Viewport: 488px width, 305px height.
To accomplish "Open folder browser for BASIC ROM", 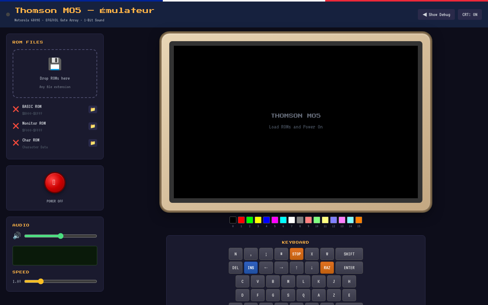I will click(x=93, y=109).
